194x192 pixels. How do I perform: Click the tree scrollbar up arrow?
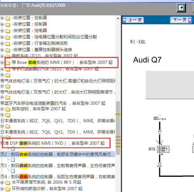click(118, 18)
